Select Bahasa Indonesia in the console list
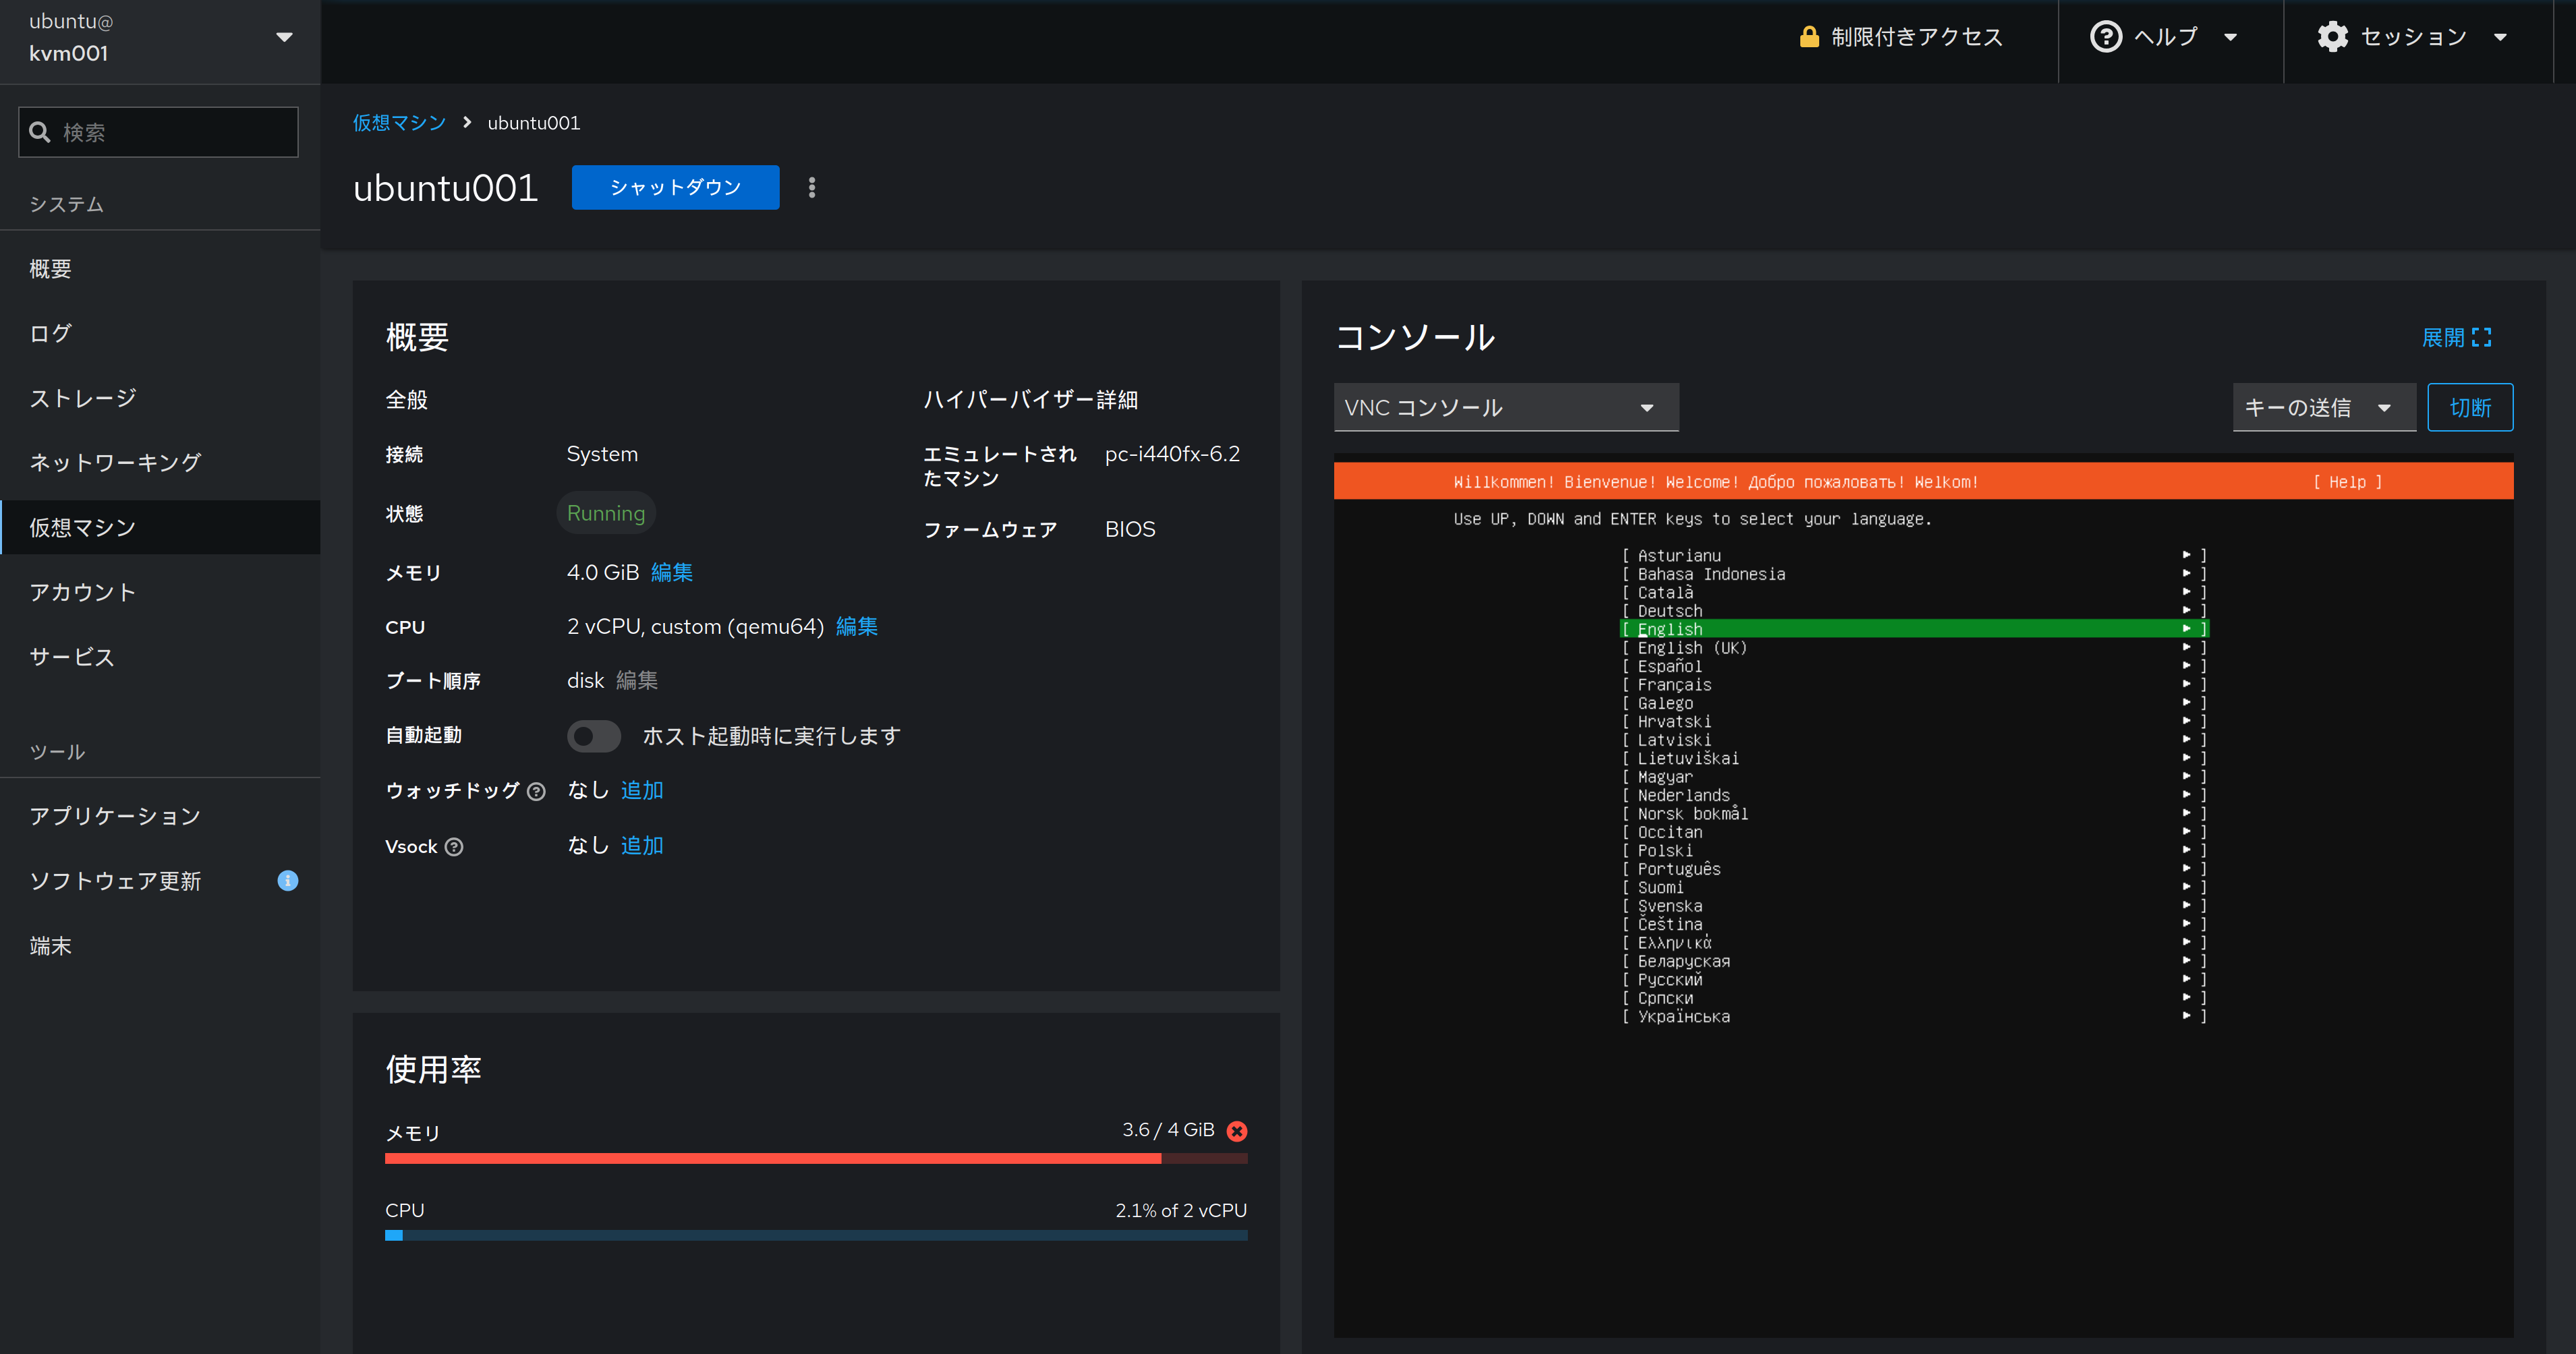This screenshot has height=1354, width=2576. click(1914, 574)
